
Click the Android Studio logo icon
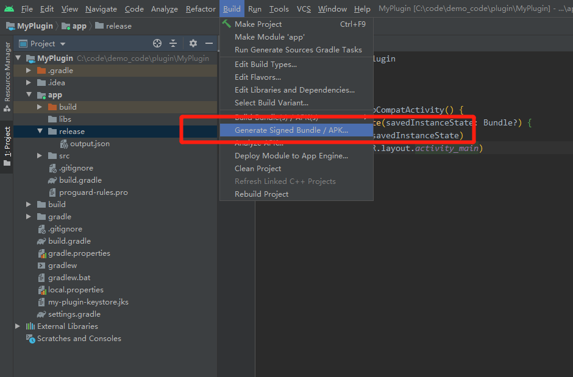tap(9, 9)
